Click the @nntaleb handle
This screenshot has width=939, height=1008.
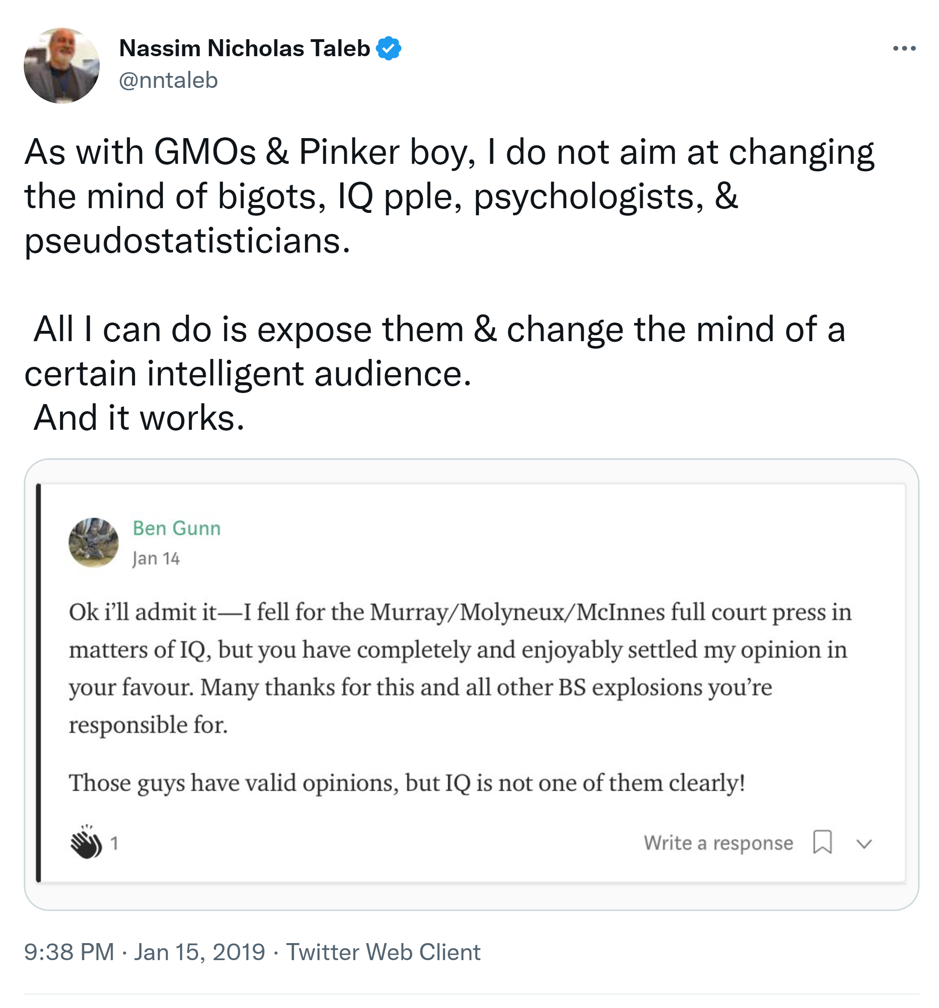168,80
